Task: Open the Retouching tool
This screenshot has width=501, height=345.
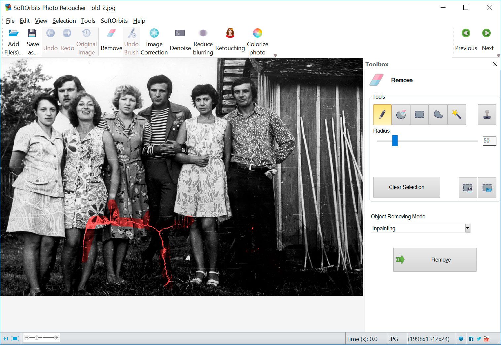Action: coord(230,40)
